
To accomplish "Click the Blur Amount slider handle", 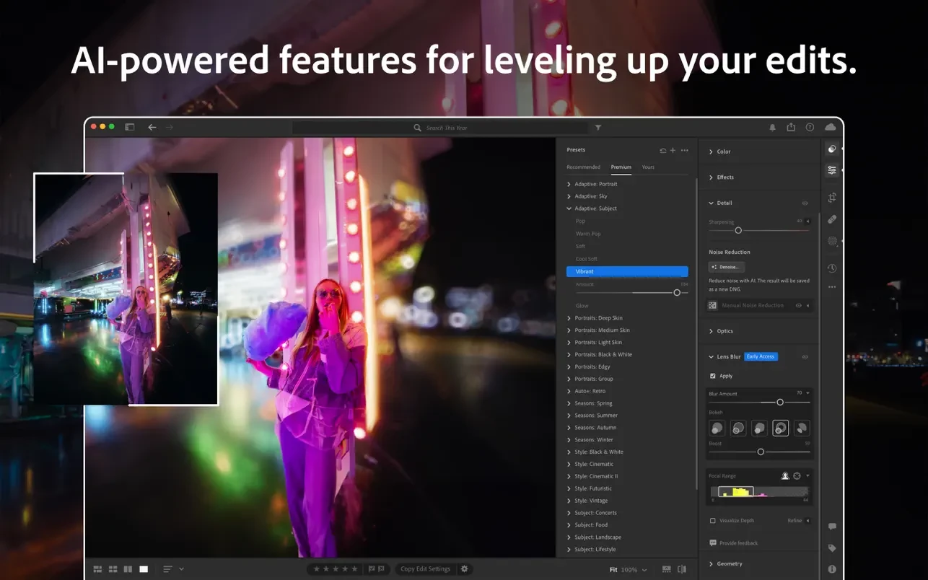I will click(780, 402).
